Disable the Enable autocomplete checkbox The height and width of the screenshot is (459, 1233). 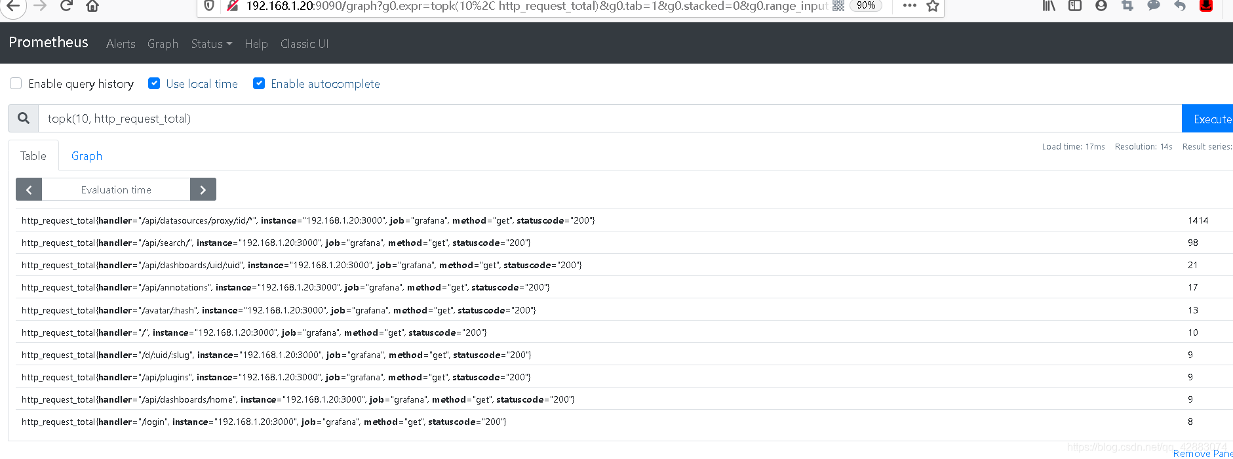[259, 83]
